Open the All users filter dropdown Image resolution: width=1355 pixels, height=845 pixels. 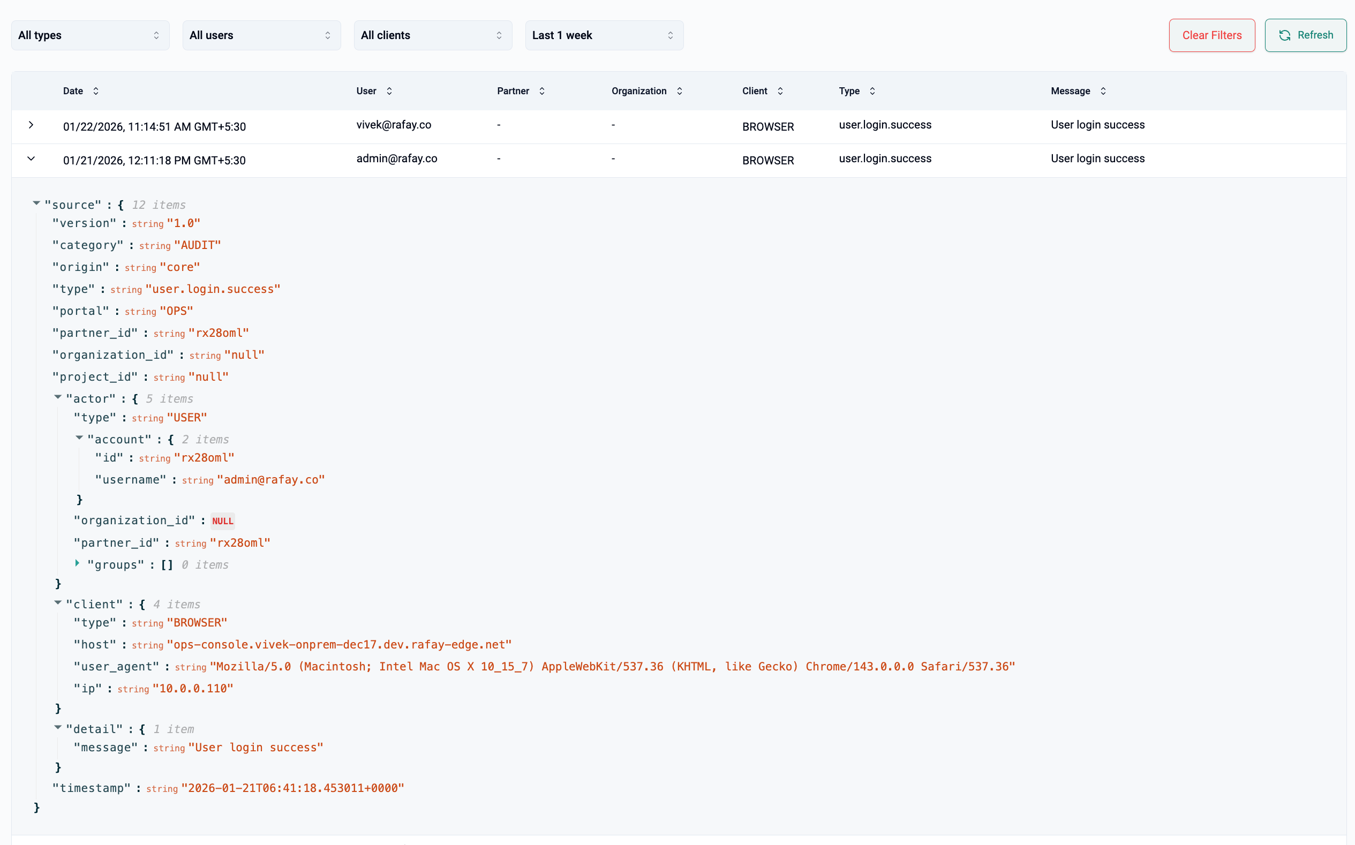point(261,35)
